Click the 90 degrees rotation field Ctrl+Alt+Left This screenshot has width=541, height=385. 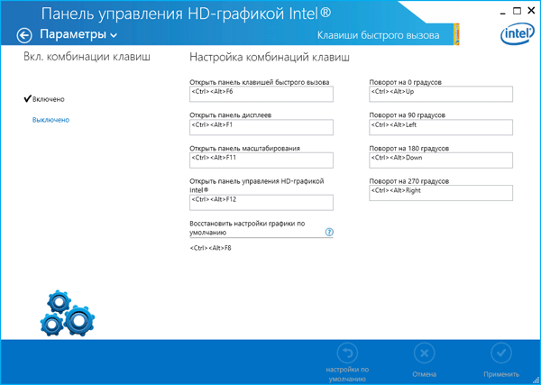[x=441, y=127]
